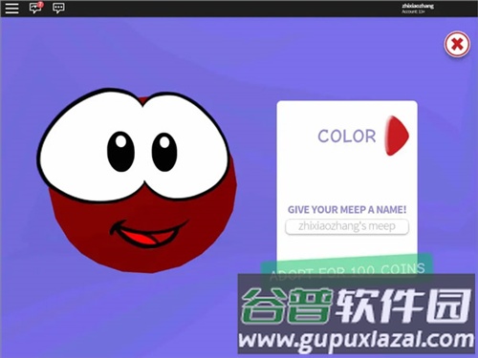478x358 pixels.
Task: Click the zhixiaozhang account name
Action: (417, 6)
